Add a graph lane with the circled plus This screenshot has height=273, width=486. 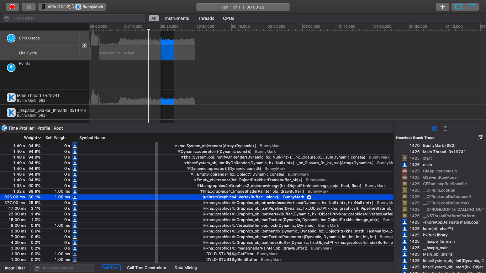click(x=84, y=45)
